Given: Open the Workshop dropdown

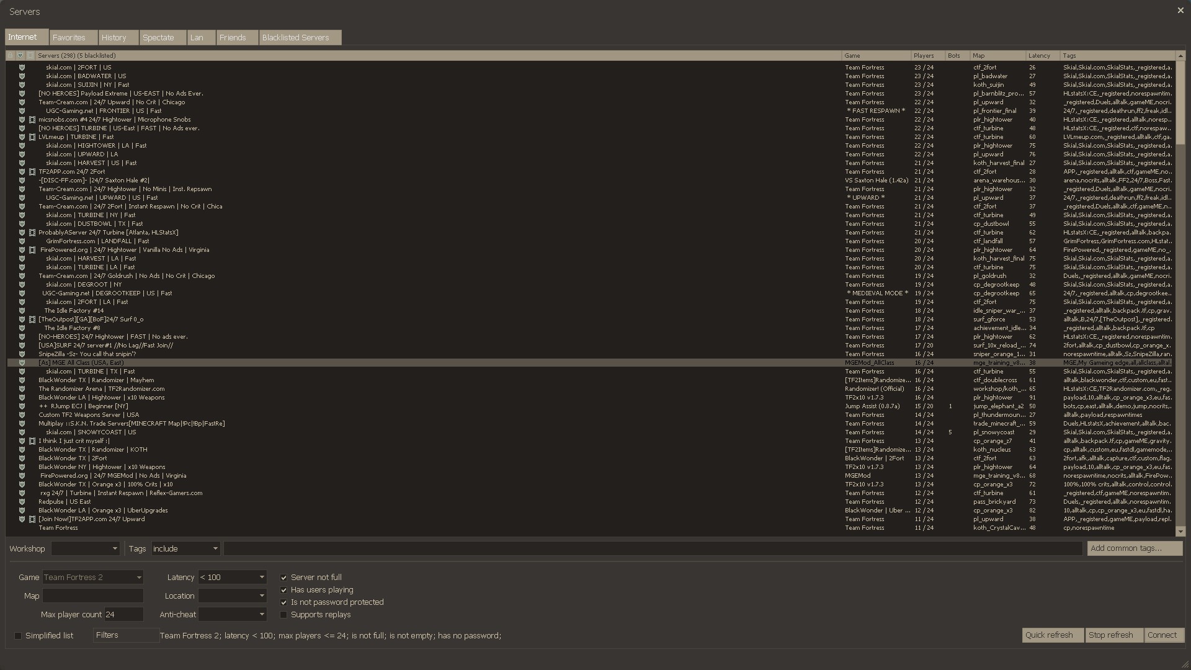Looking at the screenshot, I should (86, 549).
